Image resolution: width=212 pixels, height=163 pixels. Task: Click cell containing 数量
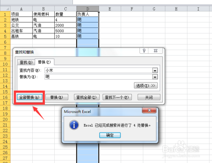tap(65, 14)
